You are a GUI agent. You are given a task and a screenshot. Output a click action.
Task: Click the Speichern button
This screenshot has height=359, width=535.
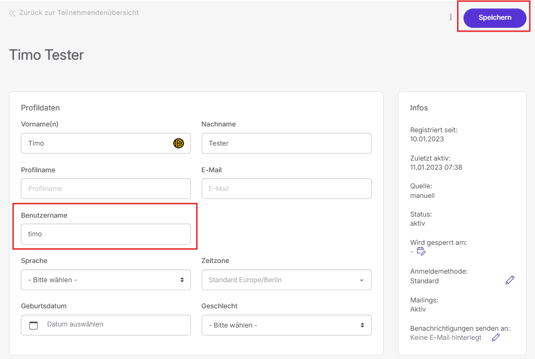tap(494, 18)
